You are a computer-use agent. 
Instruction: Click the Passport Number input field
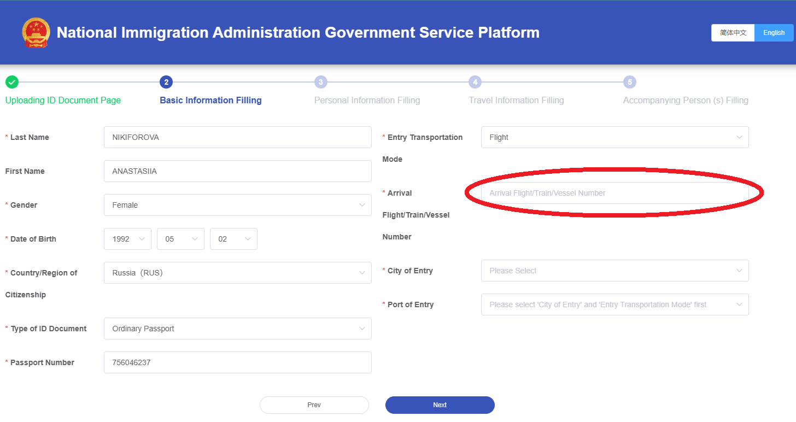[x=237, y=362]
